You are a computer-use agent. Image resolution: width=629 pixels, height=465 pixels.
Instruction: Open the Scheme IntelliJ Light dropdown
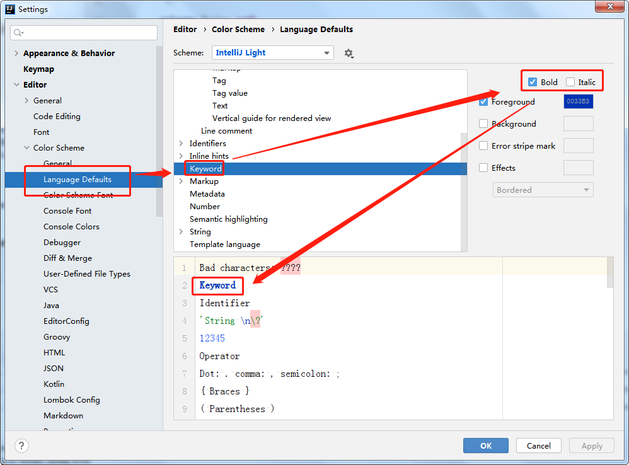tap(273, 53)
